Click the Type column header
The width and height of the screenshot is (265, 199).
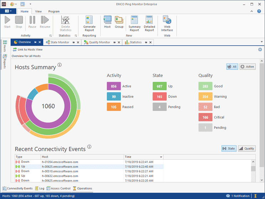tap(28, 157)
